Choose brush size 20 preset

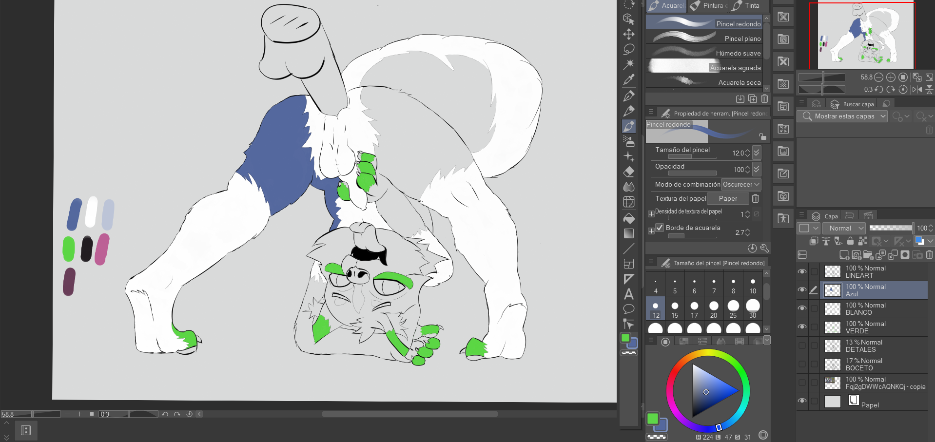(714, 309)
